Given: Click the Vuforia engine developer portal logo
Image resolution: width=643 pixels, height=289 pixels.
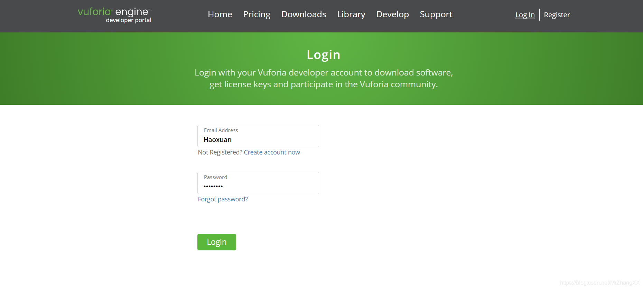Looking at the screenshot, I should coord(114,15).
